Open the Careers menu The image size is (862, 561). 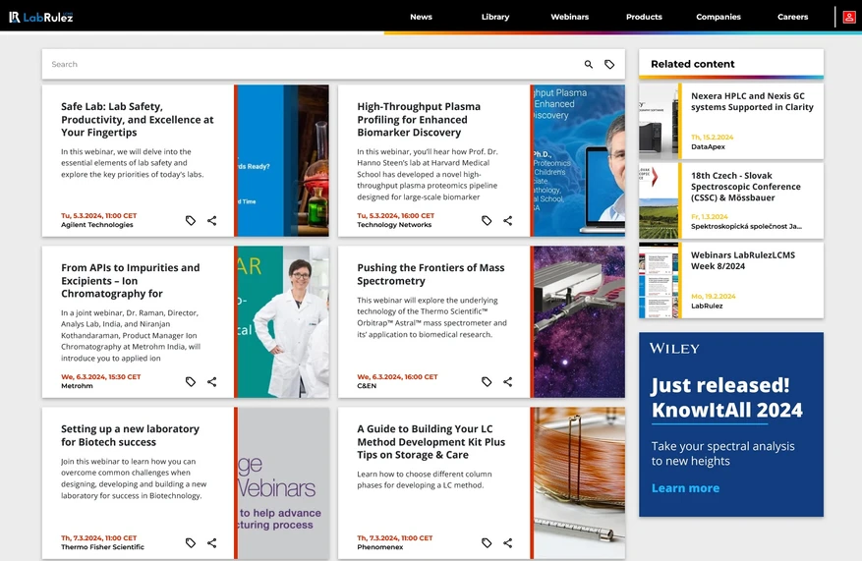(793, 17)
